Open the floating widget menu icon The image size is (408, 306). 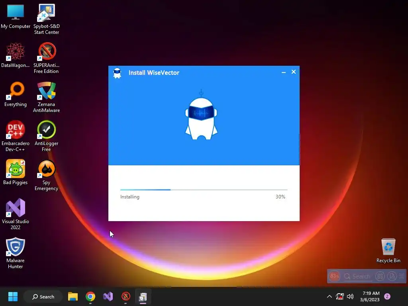(402, 277)
